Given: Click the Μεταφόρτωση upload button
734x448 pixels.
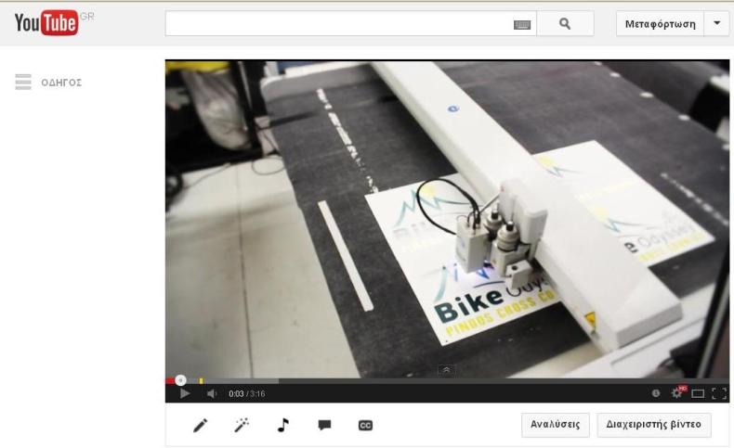Looking at the screenshot, I should coord(657,24).
